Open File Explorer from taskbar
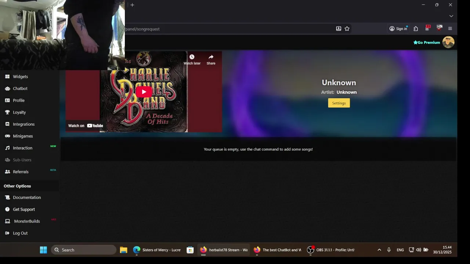Image resolution: width=470 pixels, height=264 pixels. click(x=123, y=250)
